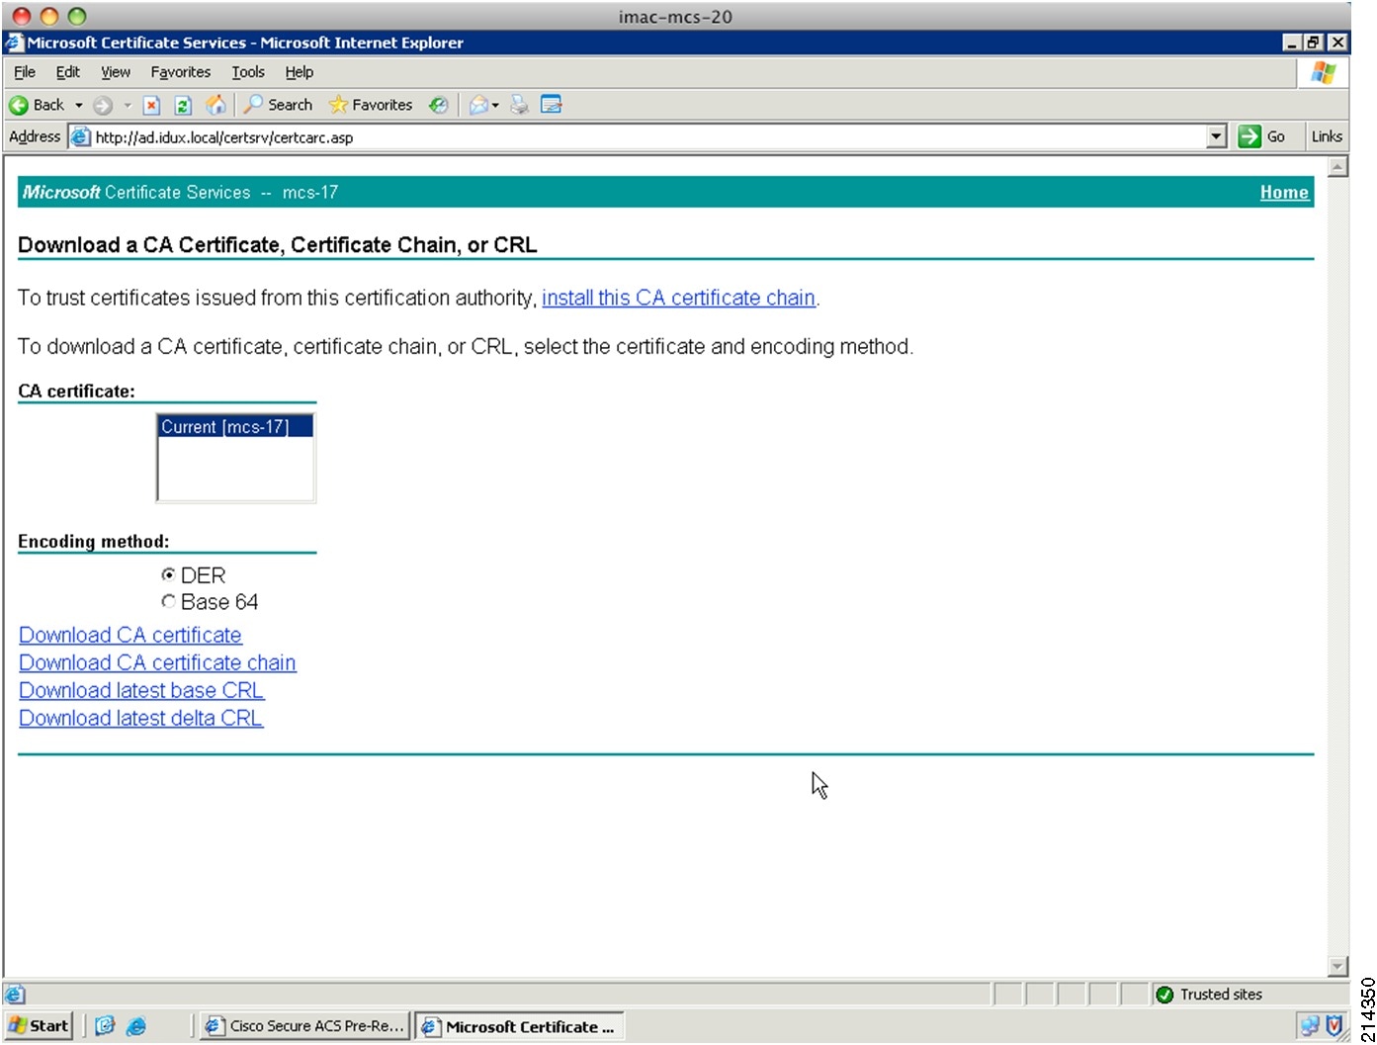Click the Stop loading icon
Screen dimensions: 1377x1045
151,105
